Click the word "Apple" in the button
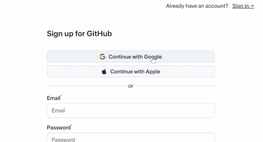The image size is (263, 142). 153,72
